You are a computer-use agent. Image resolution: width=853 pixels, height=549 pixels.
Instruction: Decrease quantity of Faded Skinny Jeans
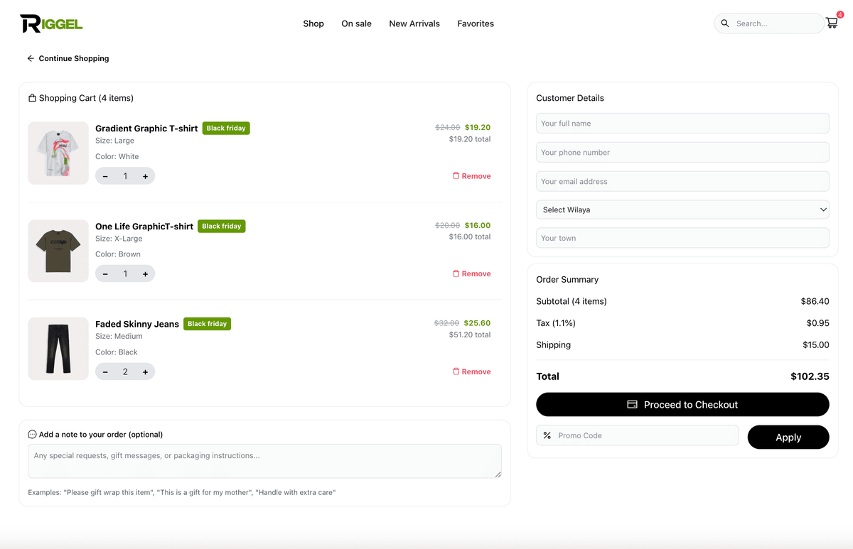coord(105,372)
